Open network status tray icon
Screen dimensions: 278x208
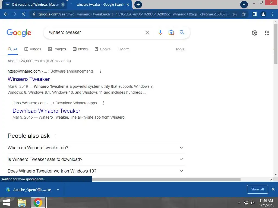pos(246,203)
